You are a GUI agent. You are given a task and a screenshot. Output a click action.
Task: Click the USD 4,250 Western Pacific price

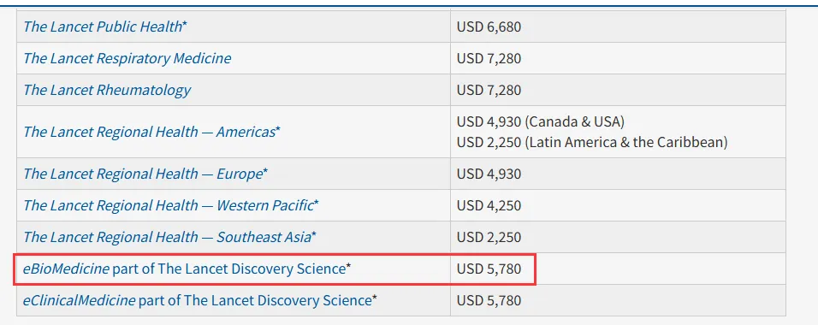[489, 205]
